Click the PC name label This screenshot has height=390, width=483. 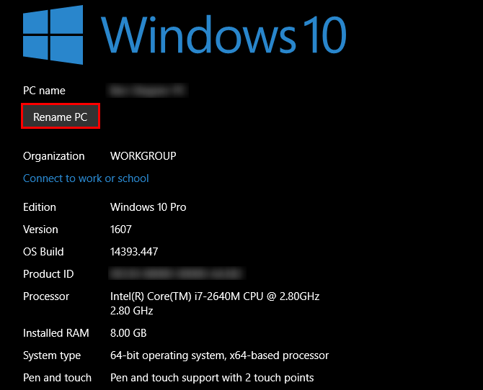pyautogui.click(x=44, y=91)
